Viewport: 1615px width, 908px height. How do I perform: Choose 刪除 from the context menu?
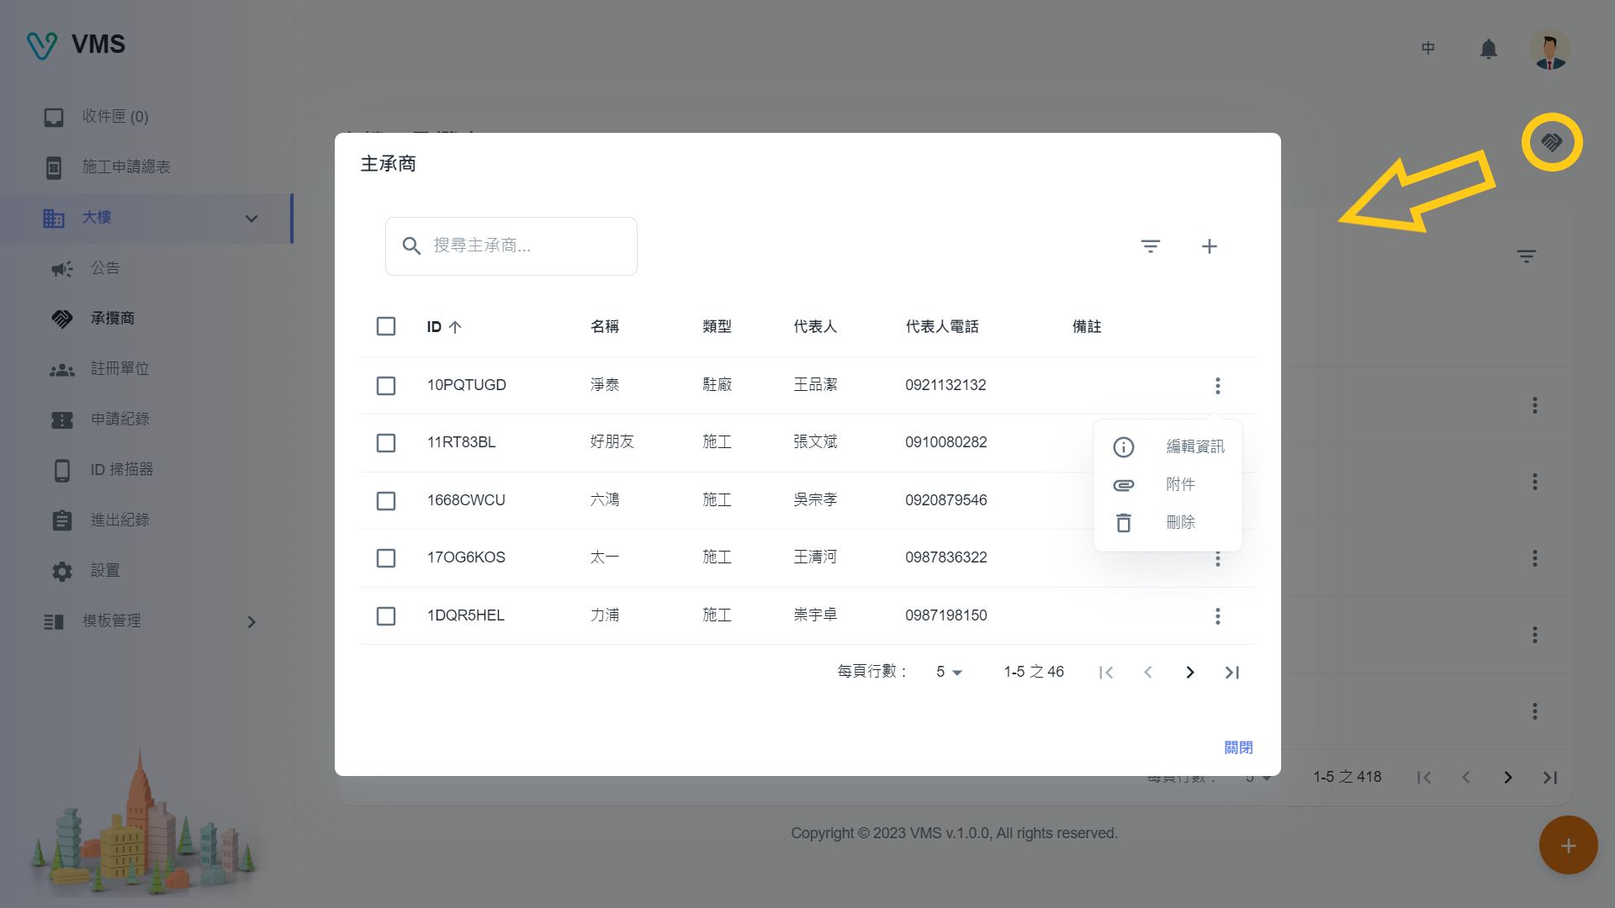pyautogui.click(x=1180, y=523)
